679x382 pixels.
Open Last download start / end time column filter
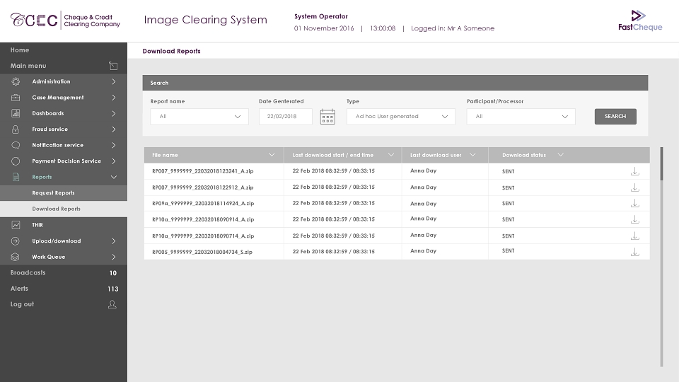pyautogui.click(x=391, y=155)
